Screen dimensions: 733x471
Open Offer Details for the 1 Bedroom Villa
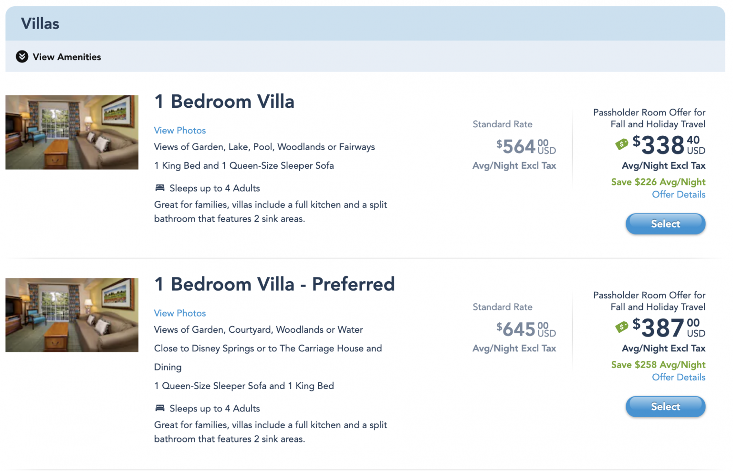pyautogui.click(x=679, y=194)
